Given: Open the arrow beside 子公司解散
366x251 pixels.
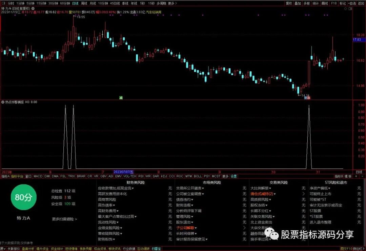Looking at the screenshot, I should [x=244, y=228].
